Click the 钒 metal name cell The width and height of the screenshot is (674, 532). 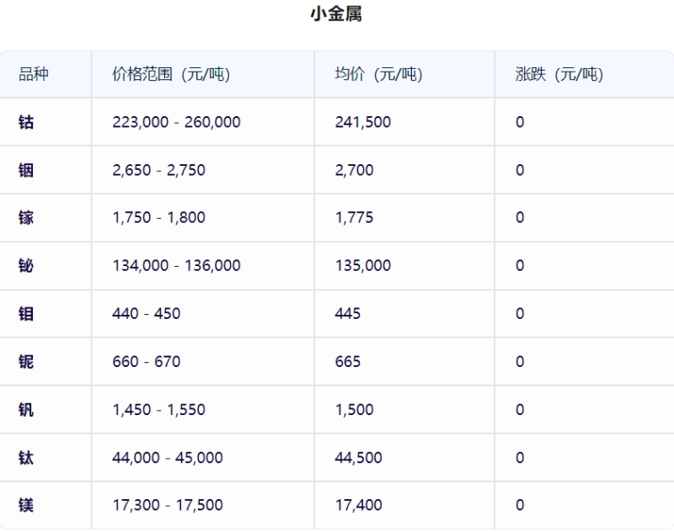pos(26,410)
